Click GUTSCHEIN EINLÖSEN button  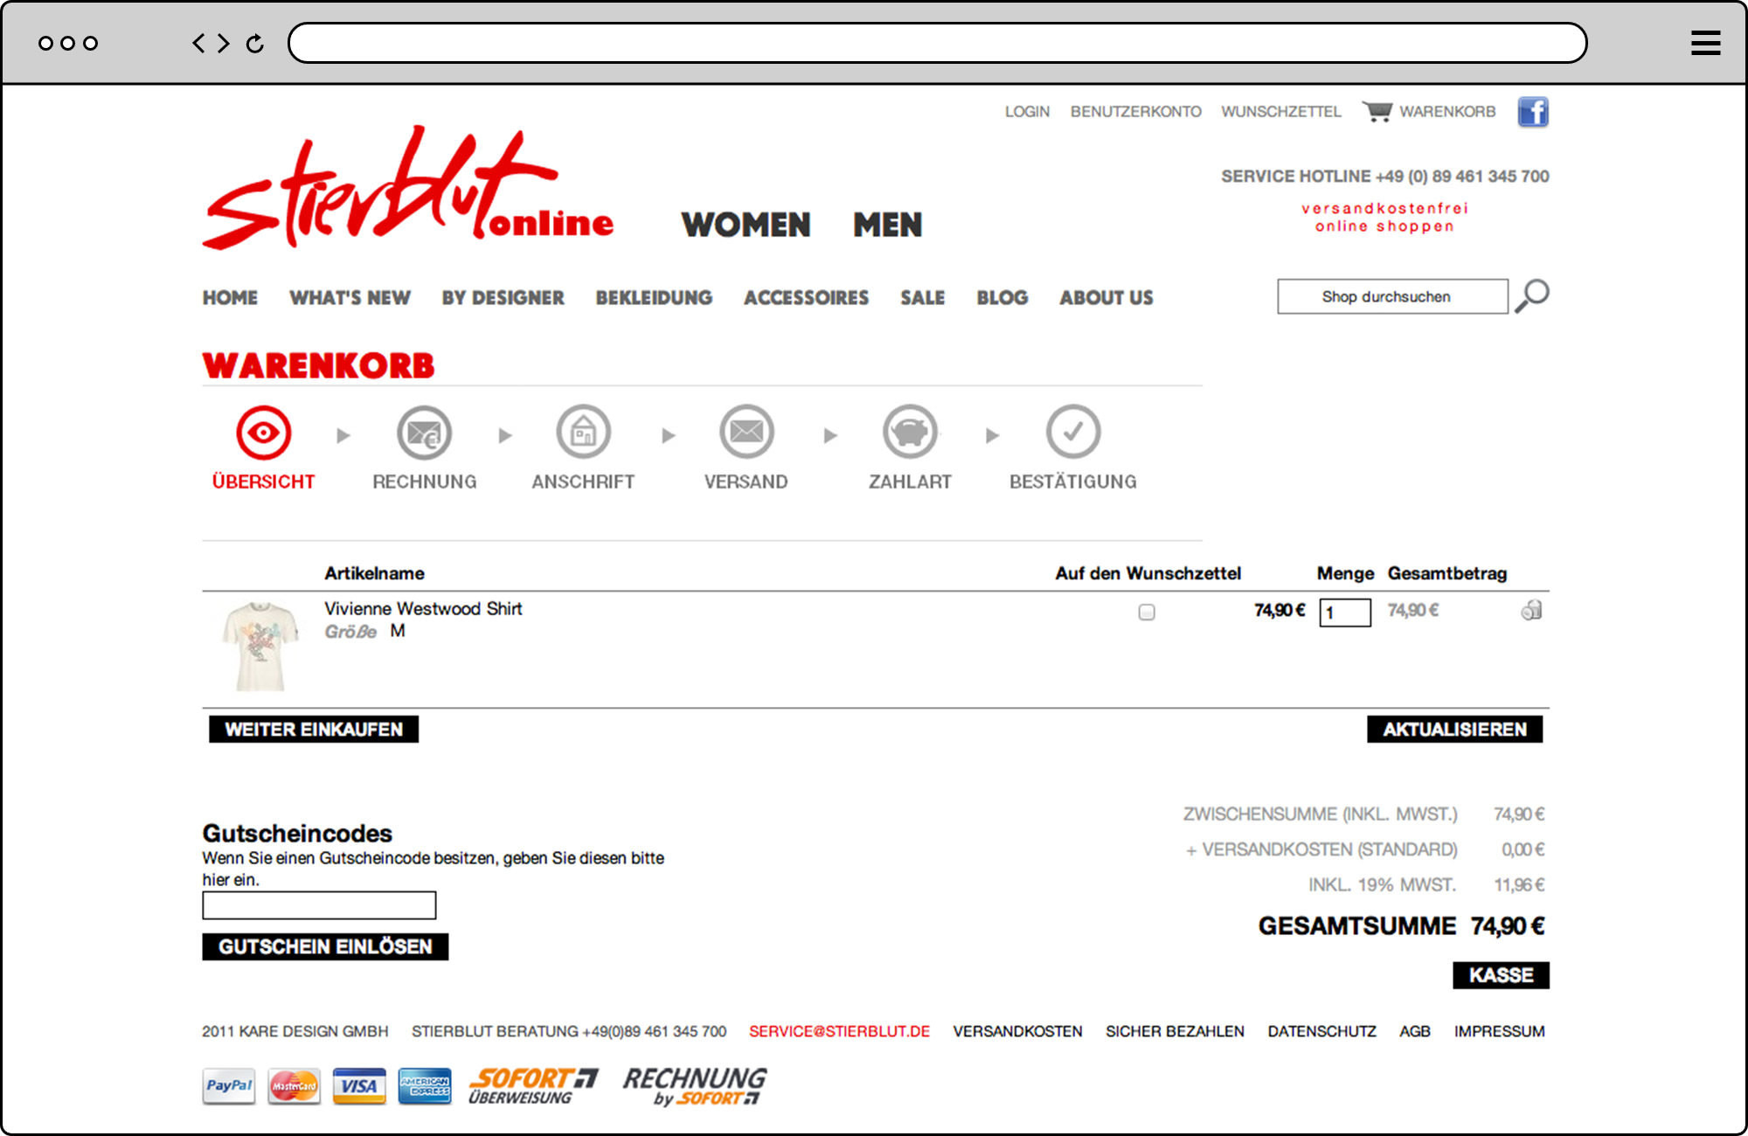(x=325, y=947)
